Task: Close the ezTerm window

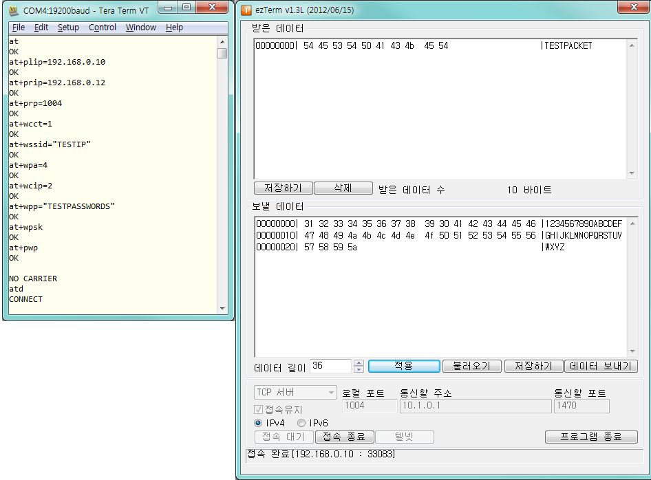Action: pyautogui.click(x=634, y=7)
